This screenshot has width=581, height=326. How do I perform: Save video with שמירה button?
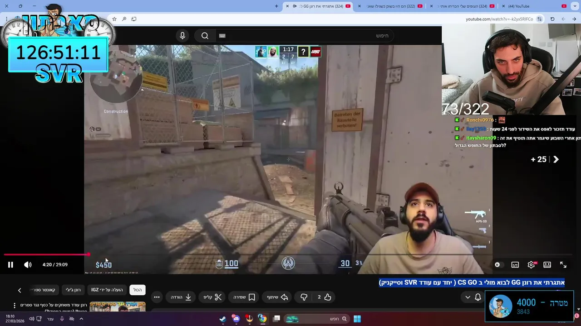[244, 297]
